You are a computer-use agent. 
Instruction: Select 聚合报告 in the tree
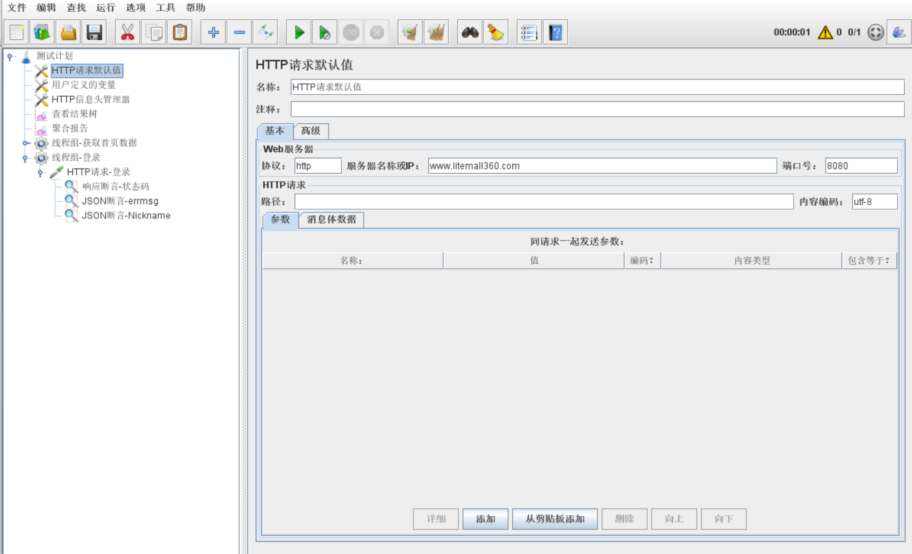tap(70, 128)
